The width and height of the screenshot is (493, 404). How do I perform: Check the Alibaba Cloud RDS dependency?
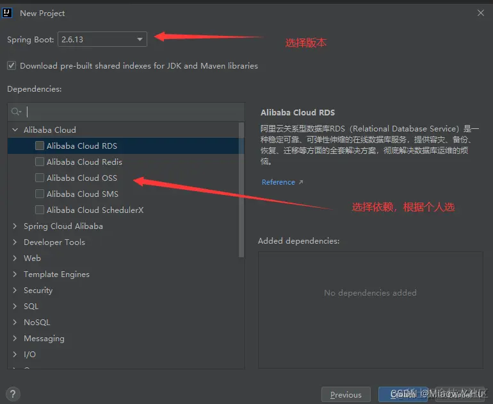(x=40, y=146)
